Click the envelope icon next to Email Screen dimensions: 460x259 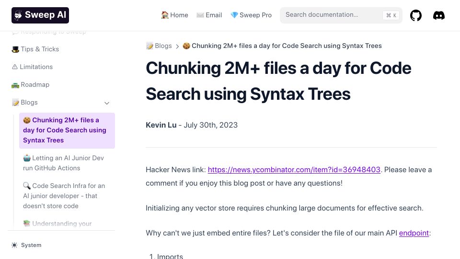tap(200, 15)
